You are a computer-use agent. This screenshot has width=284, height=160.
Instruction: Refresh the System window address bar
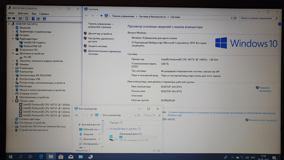pyautogui.click(x=235, y=18)
